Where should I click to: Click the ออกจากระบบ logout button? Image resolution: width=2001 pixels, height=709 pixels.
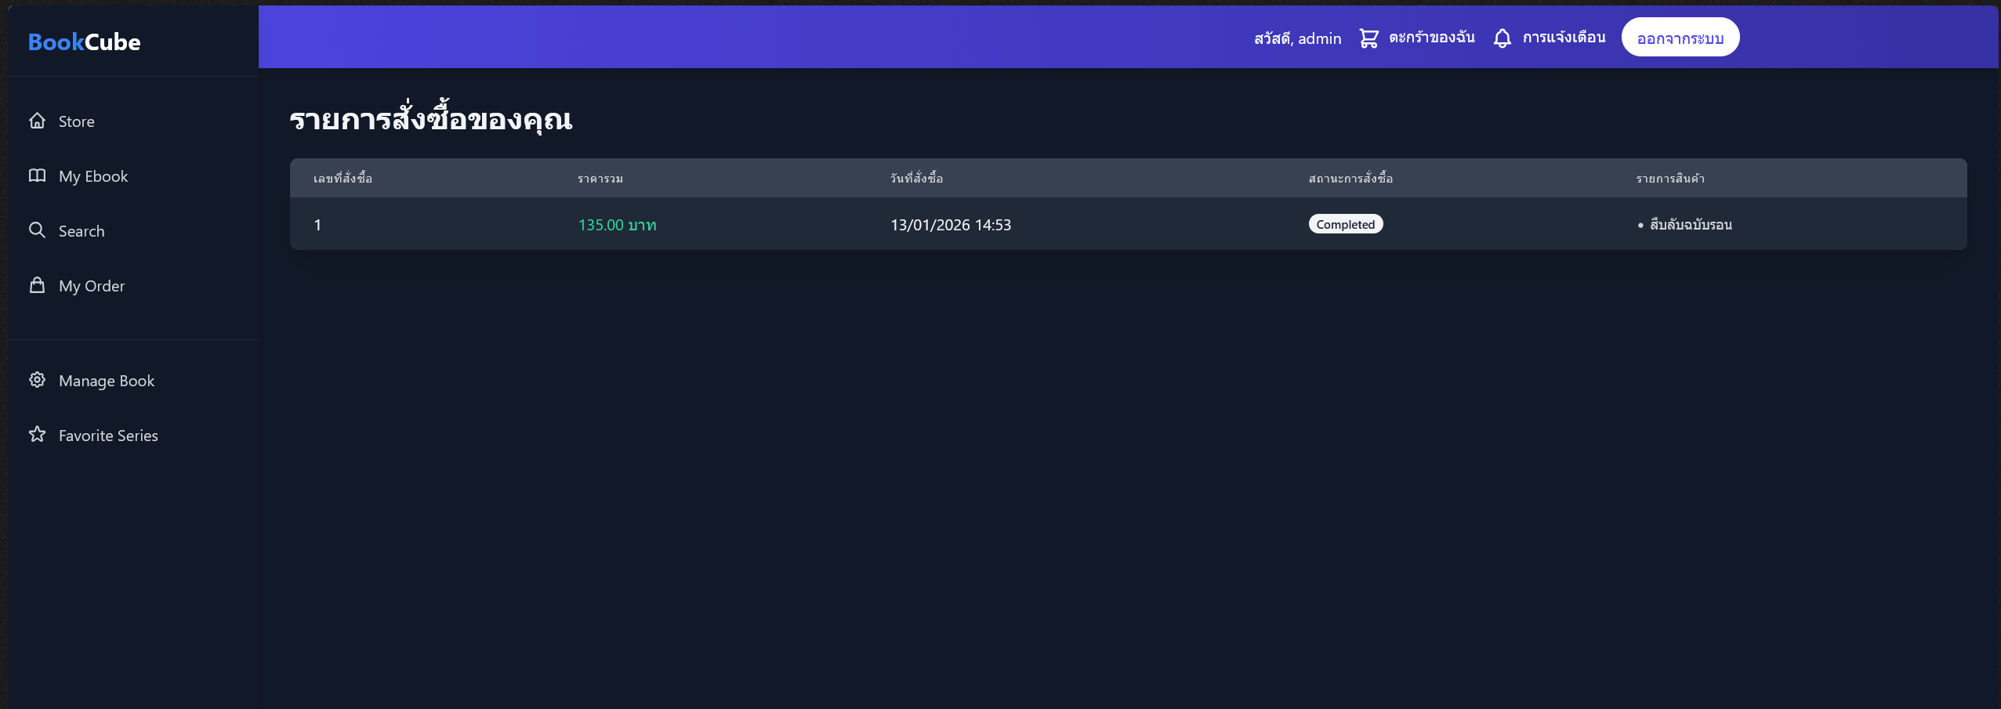tap(1680, 36)
